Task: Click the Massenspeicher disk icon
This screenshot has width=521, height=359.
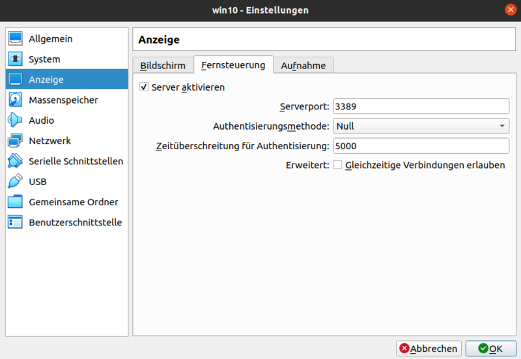Action: (x=16, y=100)
